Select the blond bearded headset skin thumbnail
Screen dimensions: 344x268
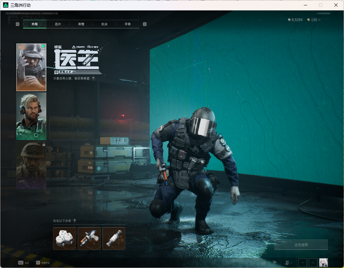(32, 116)
